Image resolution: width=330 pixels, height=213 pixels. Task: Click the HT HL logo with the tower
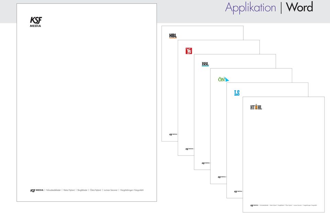256,107
